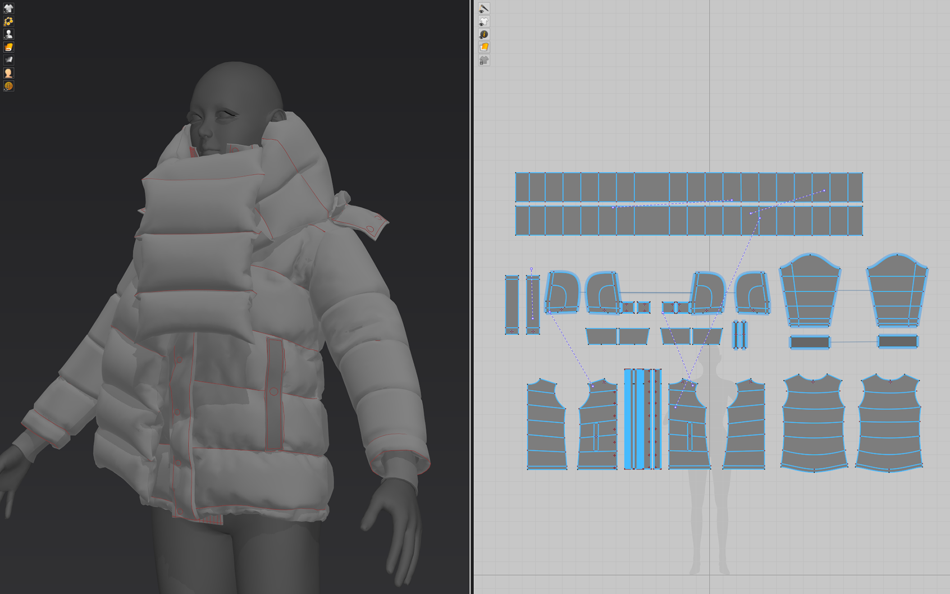Click the needle seamline display icon in 2D window

tap(484, 8)
